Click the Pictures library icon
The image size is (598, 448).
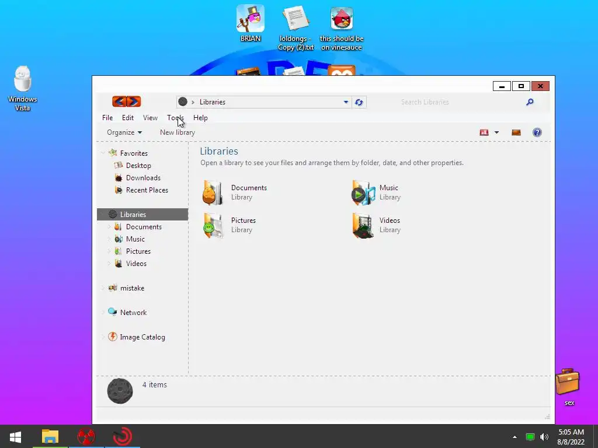pyautogui.click(x=213, y=226)
